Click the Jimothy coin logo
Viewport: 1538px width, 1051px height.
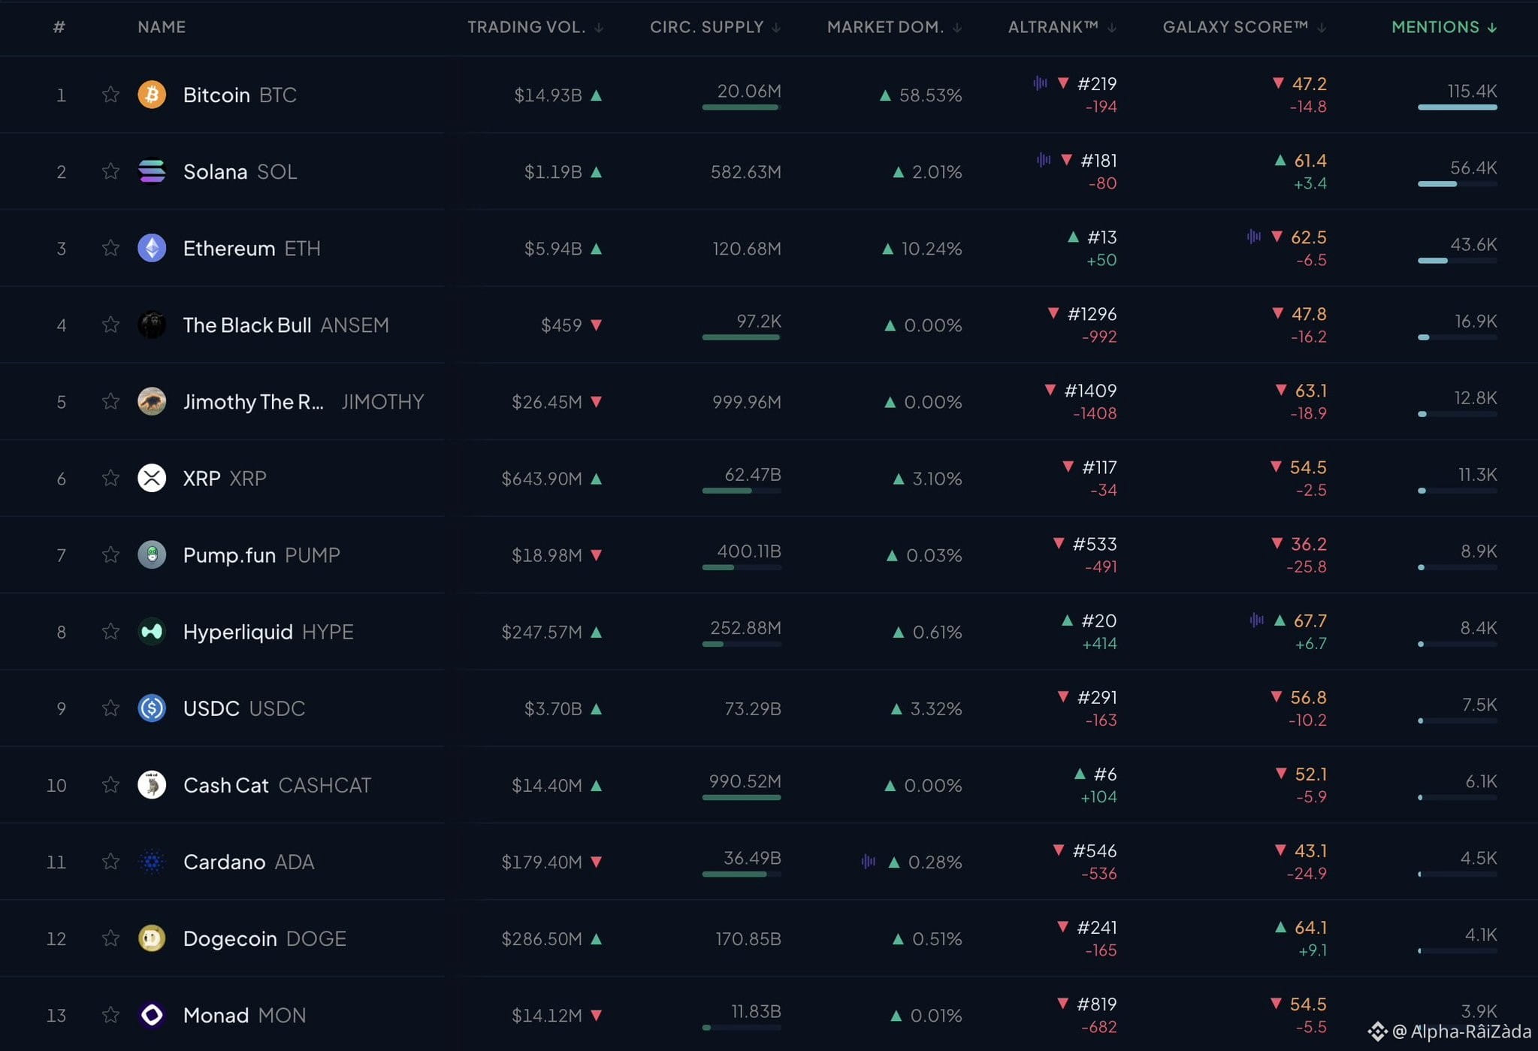coord(152,401)
